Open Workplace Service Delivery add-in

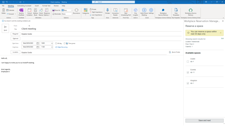click(x=163, y=12)
